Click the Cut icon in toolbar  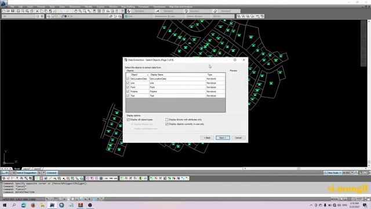pyautogui.click(x=37, y=11)
